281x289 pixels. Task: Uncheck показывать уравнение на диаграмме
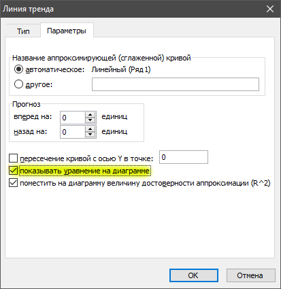[13, 171]
